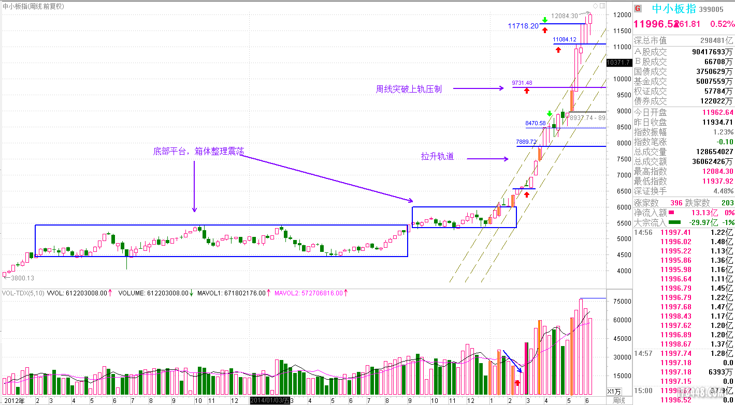This screenshot has width=735, height=405.
Task: Click the 最高指数 value 12084.30 in the panel
Action: 718,171
